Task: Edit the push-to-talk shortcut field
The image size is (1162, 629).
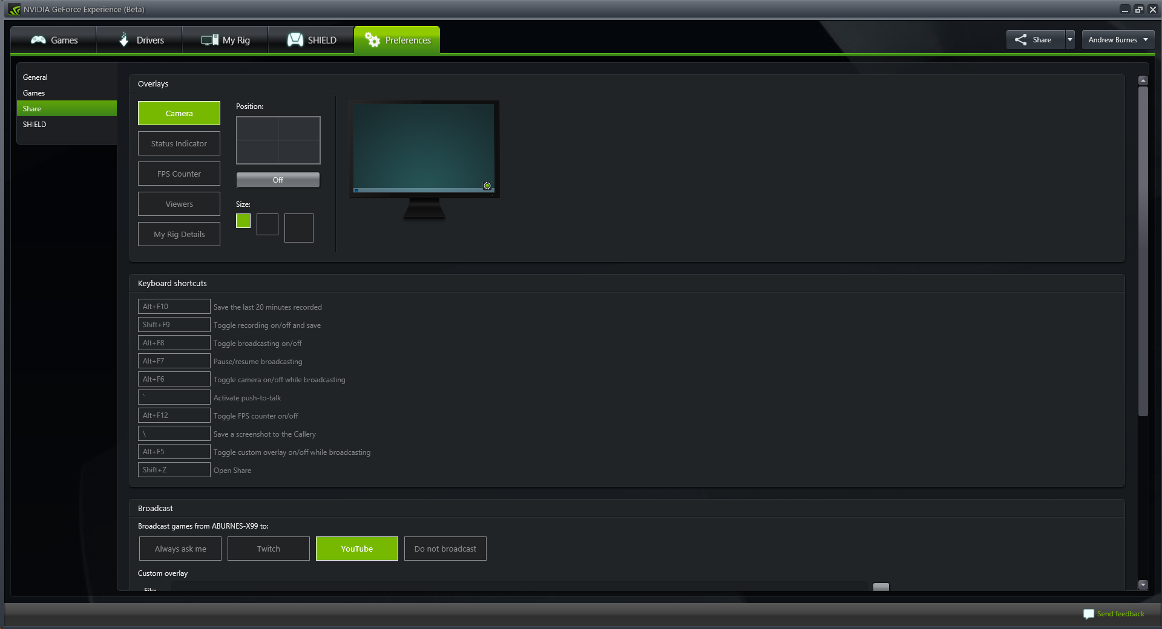Action: tap(174, 397)
